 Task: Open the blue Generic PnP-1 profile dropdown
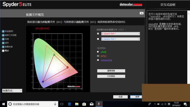point(121,39)
